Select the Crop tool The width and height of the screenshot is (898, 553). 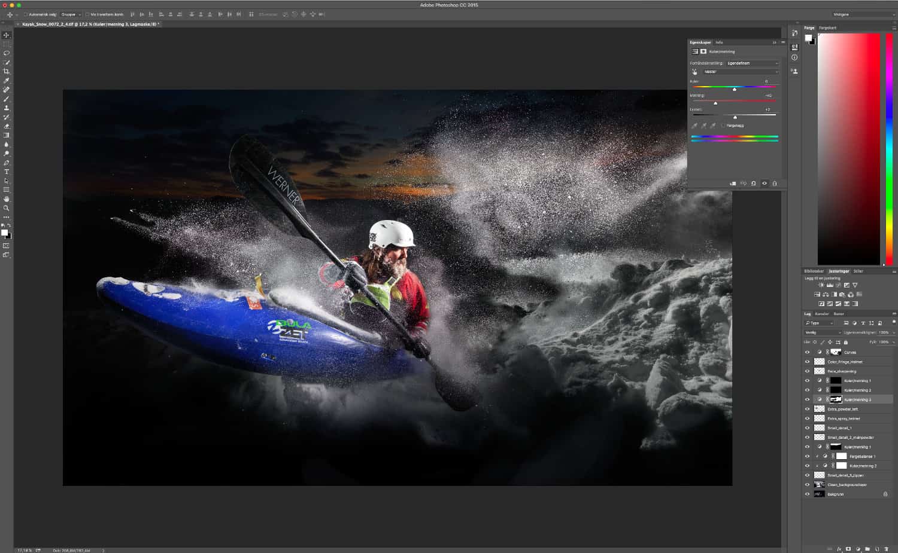[7, 72]
